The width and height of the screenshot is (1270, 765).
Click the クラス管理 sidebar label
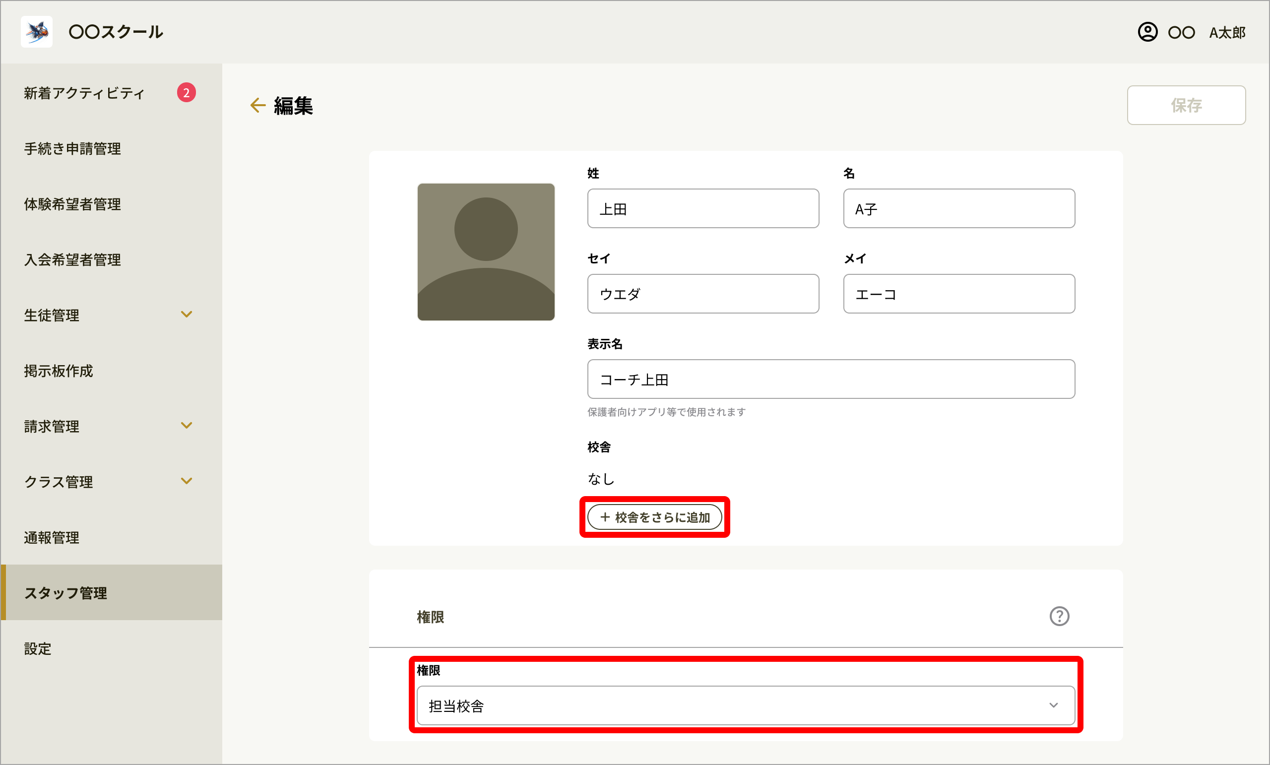(x=59, y=482)
